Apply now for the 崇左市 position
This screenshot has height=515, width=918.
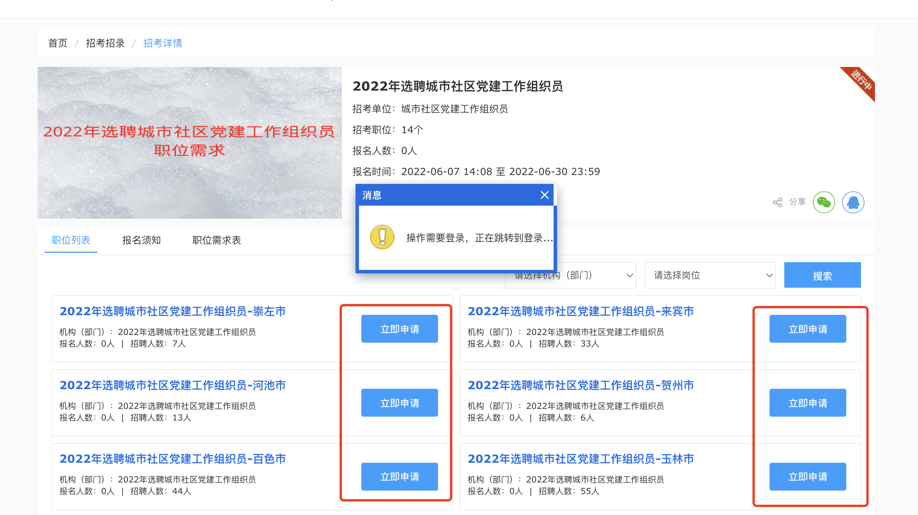pyautogui.click(x=399, y=329)
